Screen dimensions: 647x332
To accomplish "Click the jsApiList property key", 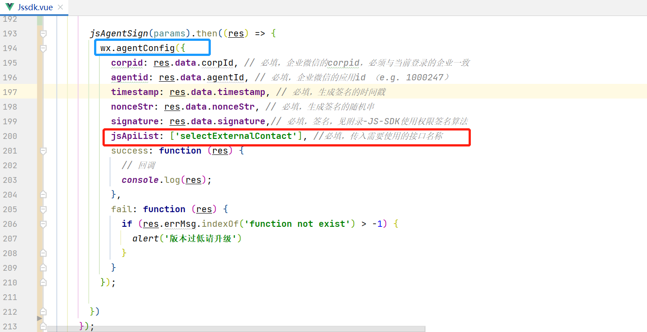I will click(135, 136).
